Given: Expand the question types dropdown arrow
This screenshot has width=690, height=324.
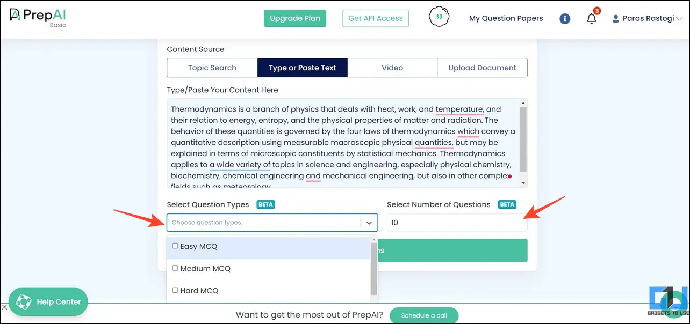Looking at the screenshot, I should pyautogui.click(x=369, y=223).
